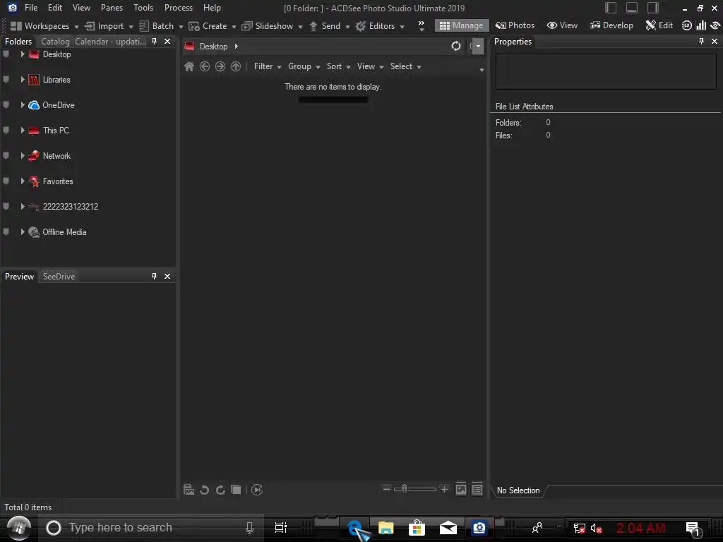The height and width of the screenshot is (542, 723).
Task: Expand the Offline Media tree node
Action: [x=22, y=231]
